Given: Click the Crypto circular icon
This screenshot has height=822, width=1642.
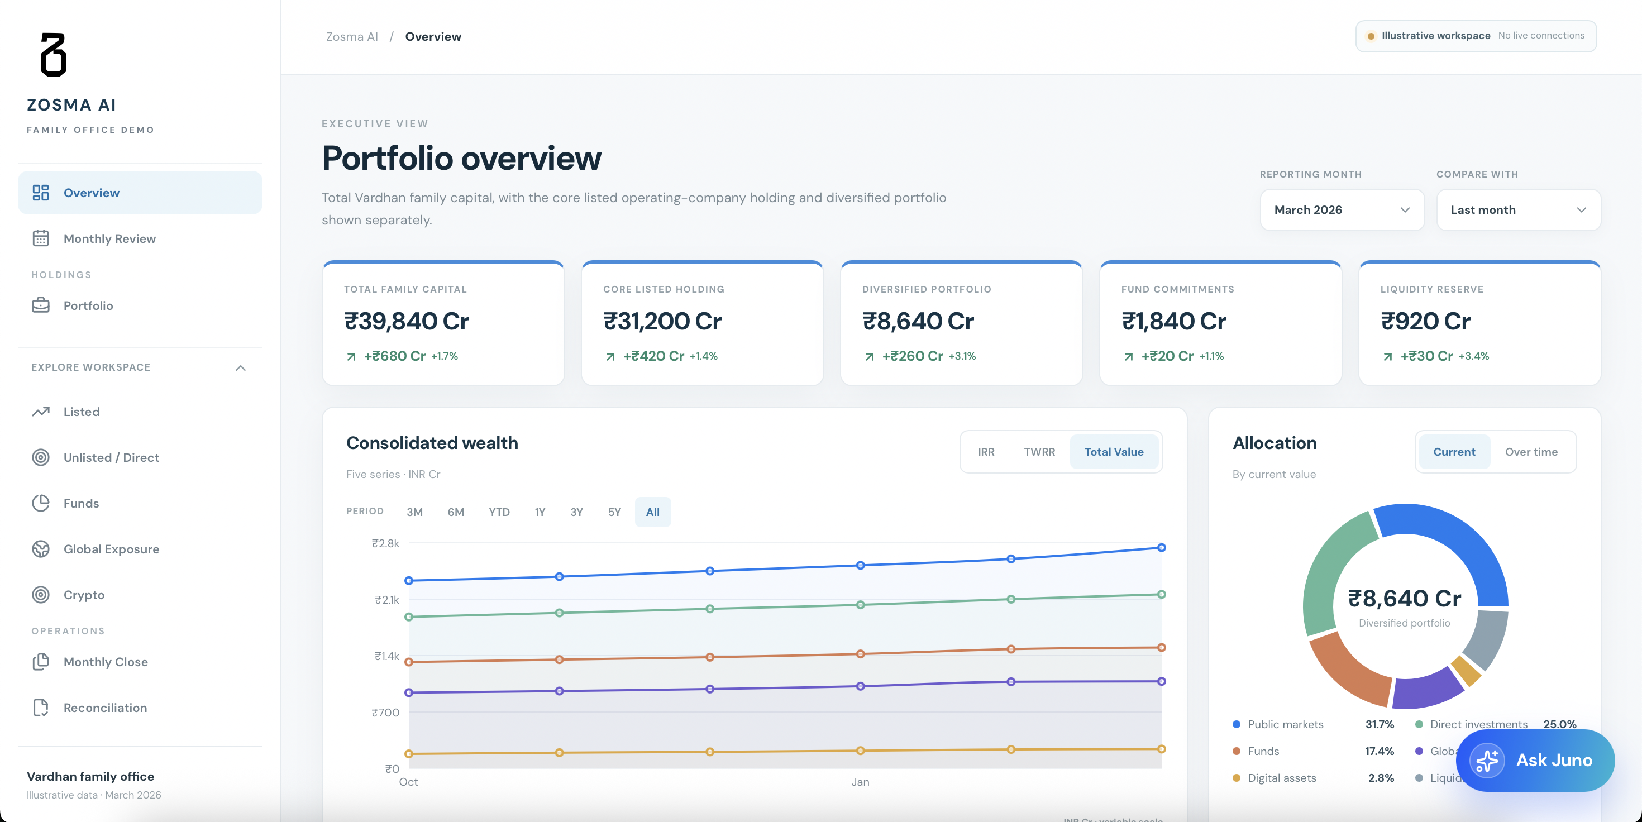Looking at the screenshot, I should tap(41, 595).
